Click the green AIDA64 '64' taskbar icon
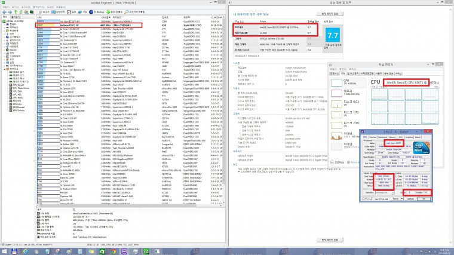The image size is (454, 255). pos(146,251)
